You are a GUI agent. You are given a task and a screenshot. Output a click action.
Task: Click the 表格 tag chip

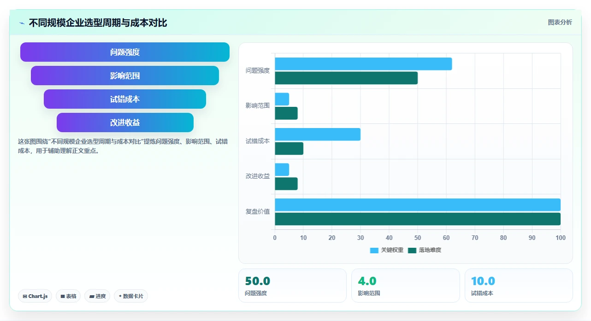(68, 296)
